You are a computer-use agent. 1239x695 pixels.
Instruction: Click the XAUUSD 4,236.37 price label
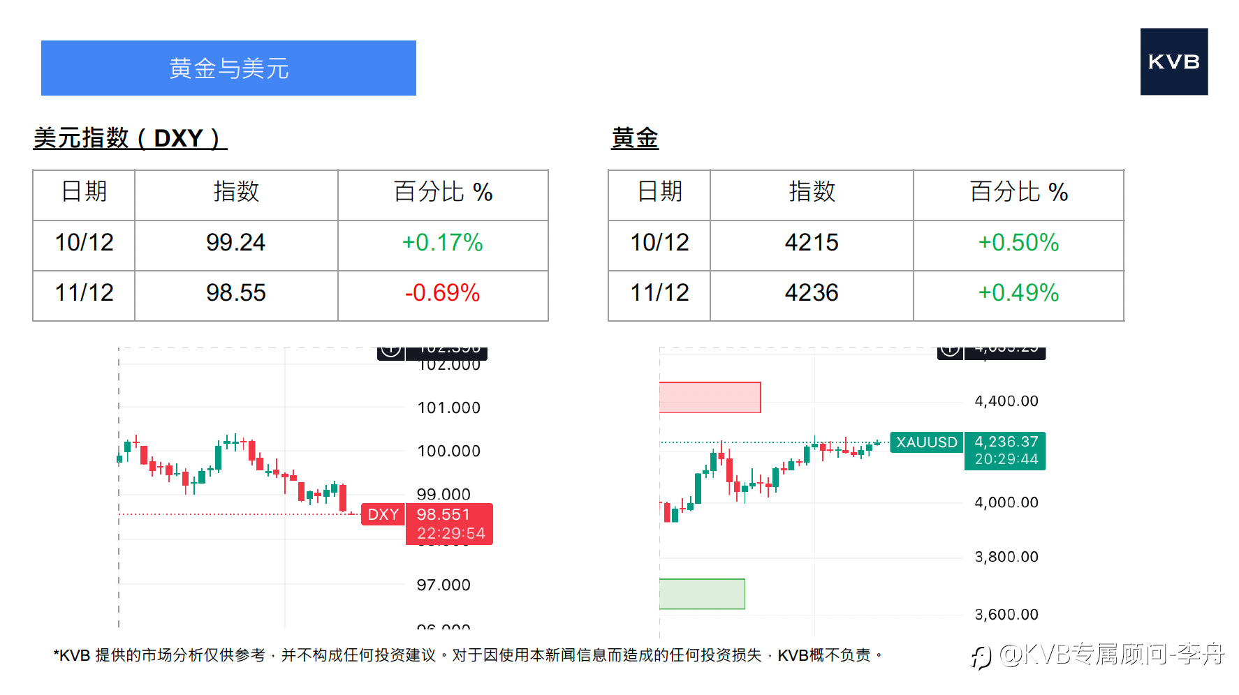1005,451
